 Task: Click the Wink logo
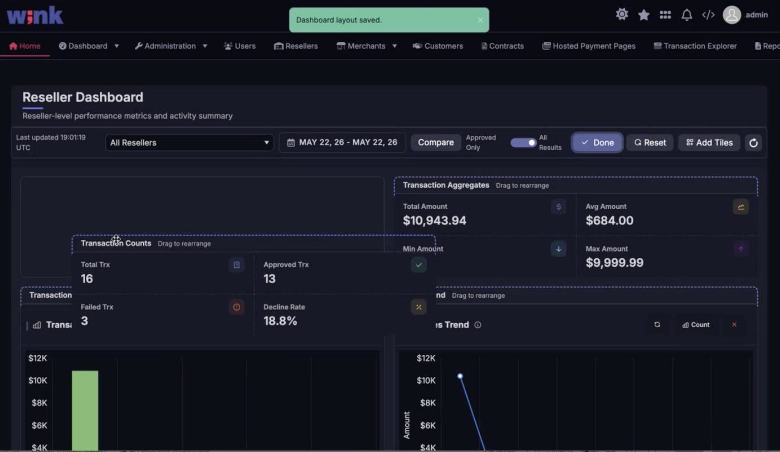pyautogui.click(x=35, y=15)
